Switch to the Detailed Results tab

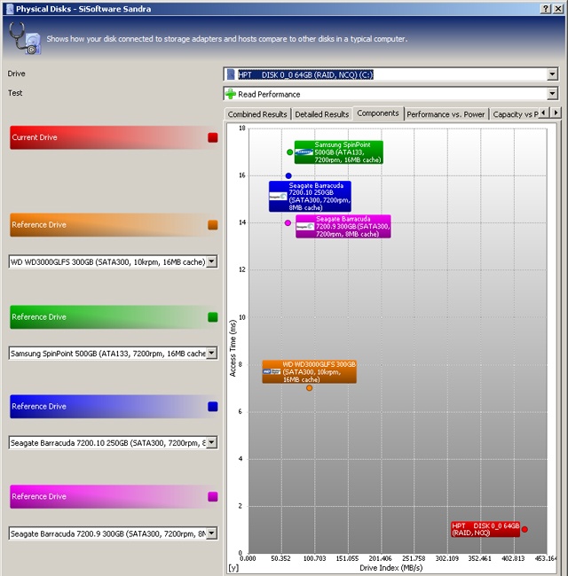(x=322, y=114)
